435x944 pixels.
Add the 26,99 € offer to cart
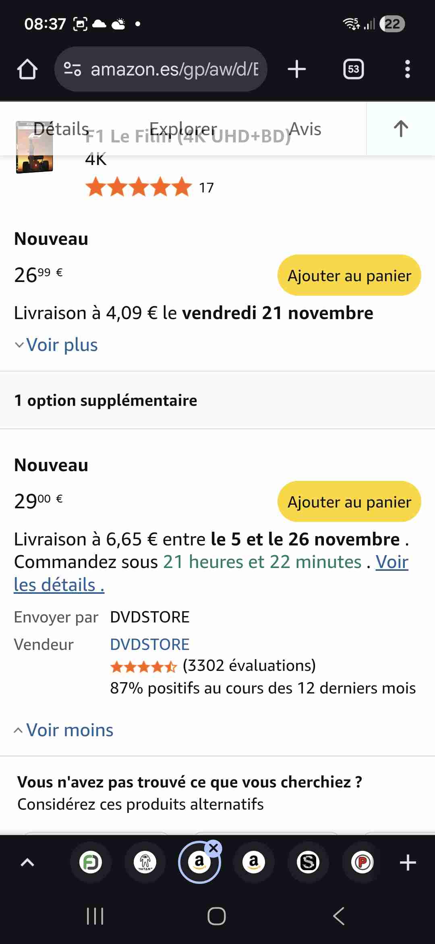click(x=349, y=275)
